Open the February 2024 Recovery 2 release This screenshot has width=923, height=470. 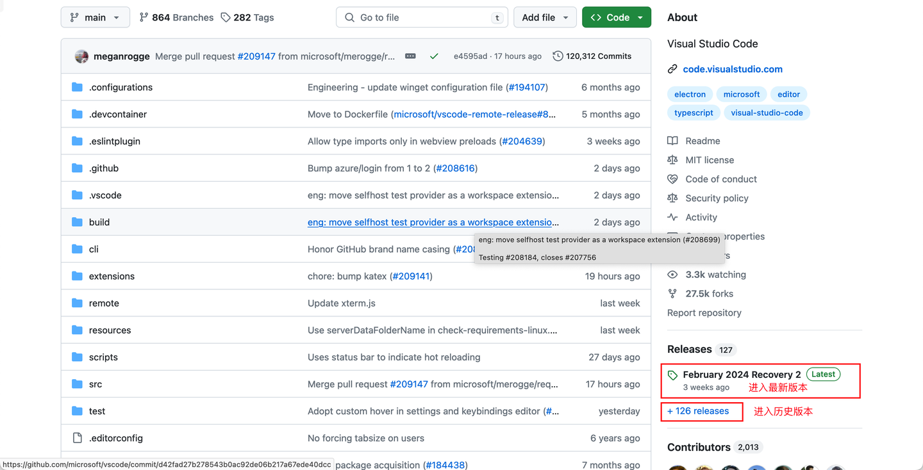tap(742, 375)
